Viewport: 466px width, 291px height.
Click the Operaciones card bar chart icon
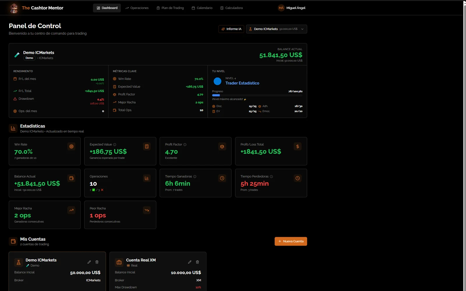tap(147, 178)
